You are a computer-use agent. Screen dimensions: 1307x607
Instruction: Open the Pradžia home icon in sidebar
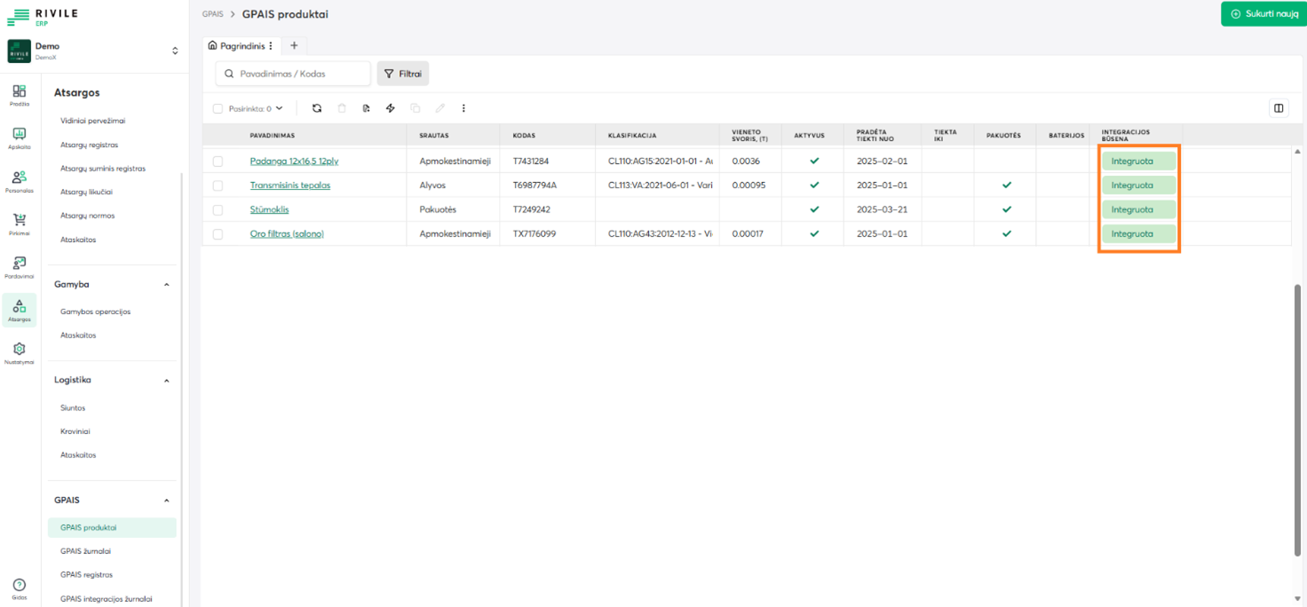tap(20, 92)
